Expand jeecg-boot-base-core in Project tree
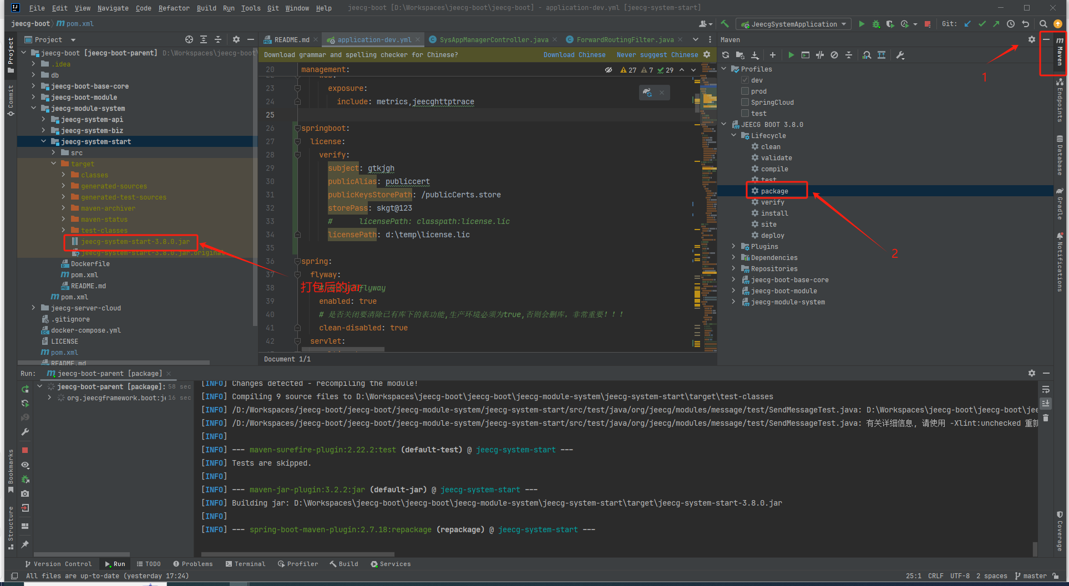Viewport: 1069px width, 586px height. [33, 86]
